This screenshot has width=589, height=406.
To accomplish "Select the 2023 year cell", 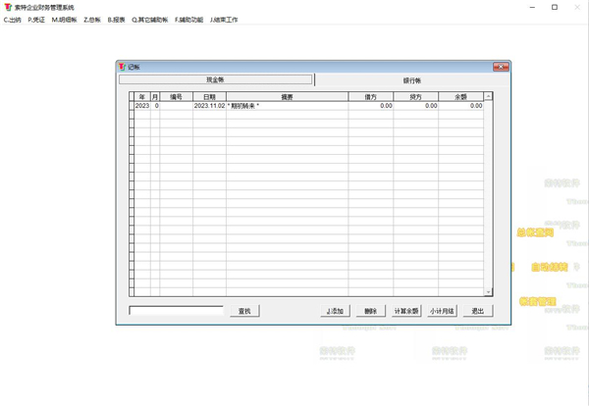I will pos(142,106).
